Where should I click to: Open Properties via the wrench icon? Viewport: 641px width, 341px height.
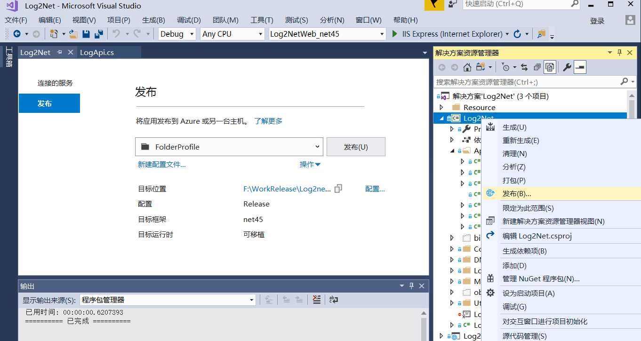tap(567, 67)
